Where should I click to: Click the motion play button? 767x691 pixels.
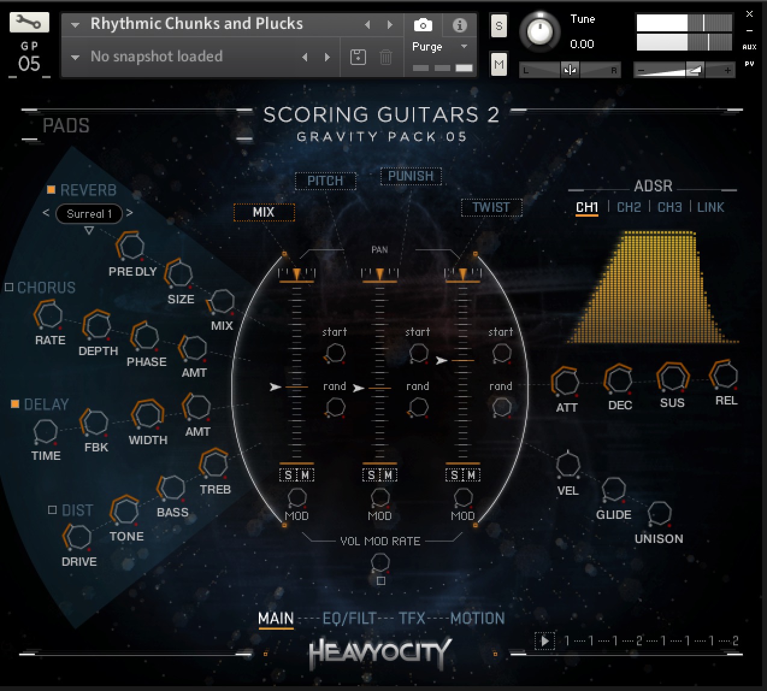[x=545, y=641]
